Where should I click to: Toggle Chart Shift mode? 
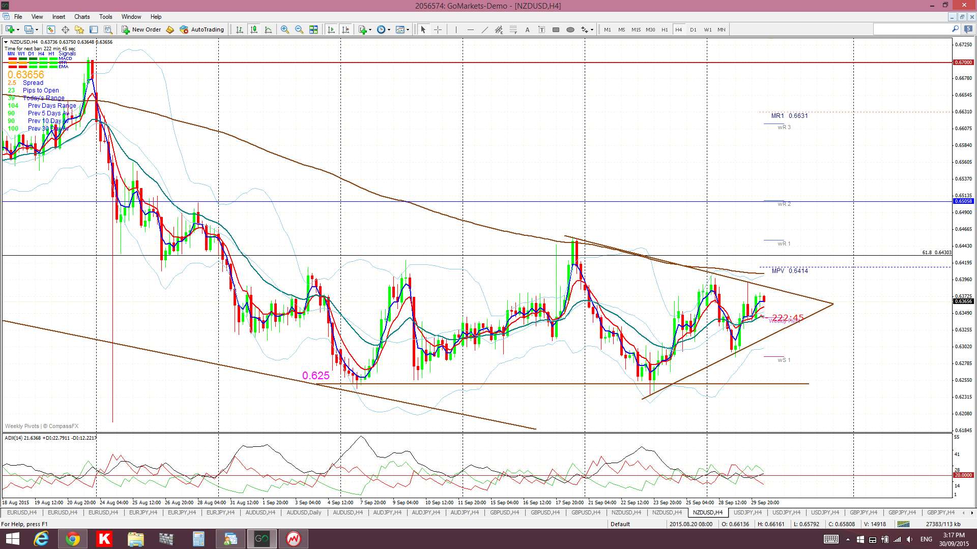point(346,29)
